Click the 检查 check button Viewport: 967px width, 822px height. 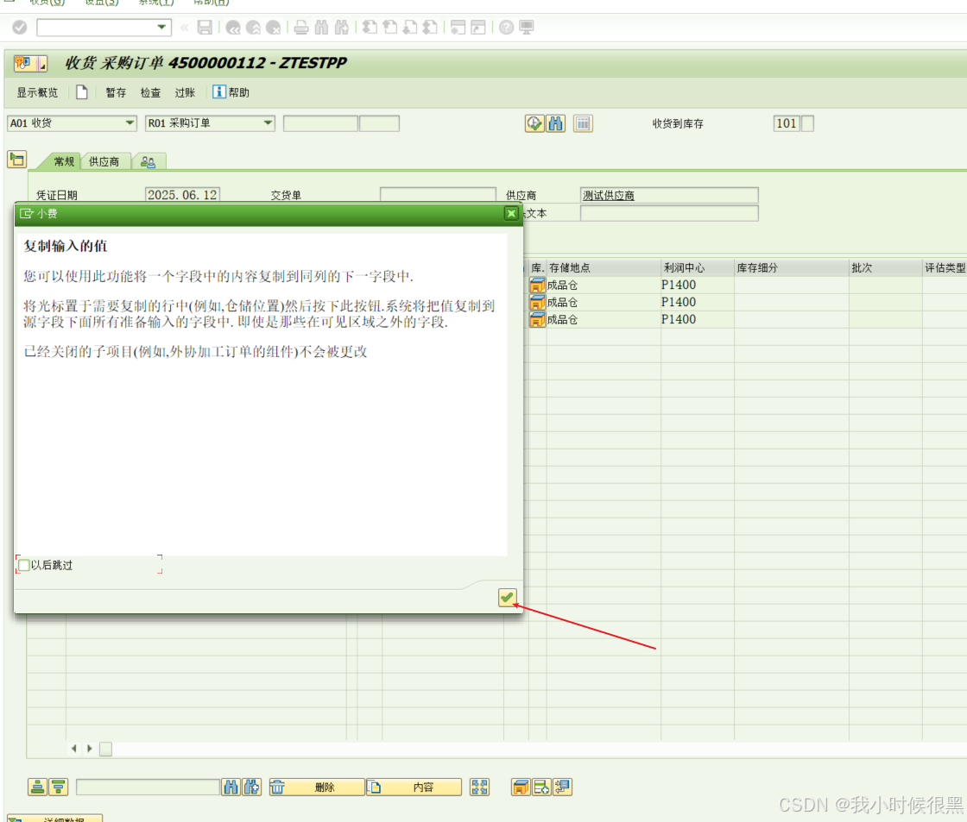point(150,92)
